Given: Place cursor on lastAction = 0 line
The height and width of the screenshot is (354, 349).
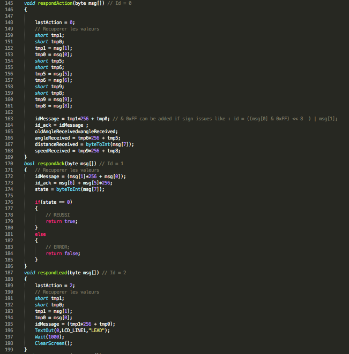Looking at the screenshot, I should coord(55,22).
